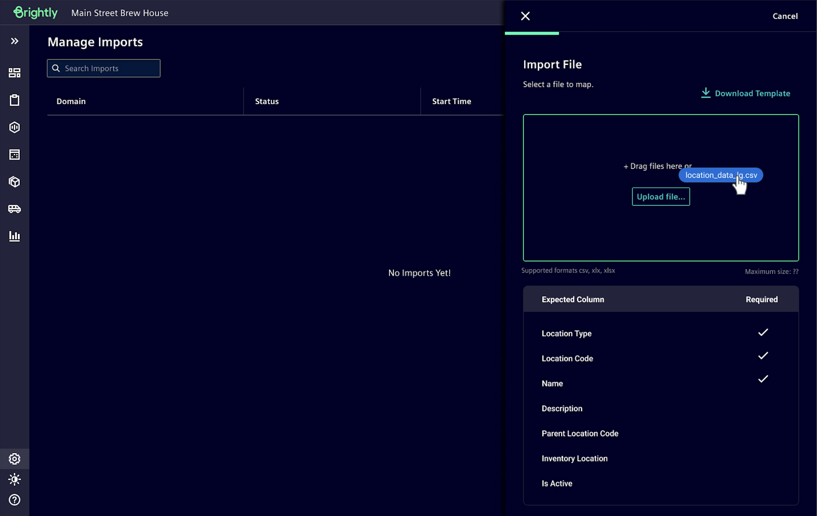The width and height of the screenshot is (817, 516).
Task: Open the vehicle fleet sidebar icon
Action: coord(15,209)
